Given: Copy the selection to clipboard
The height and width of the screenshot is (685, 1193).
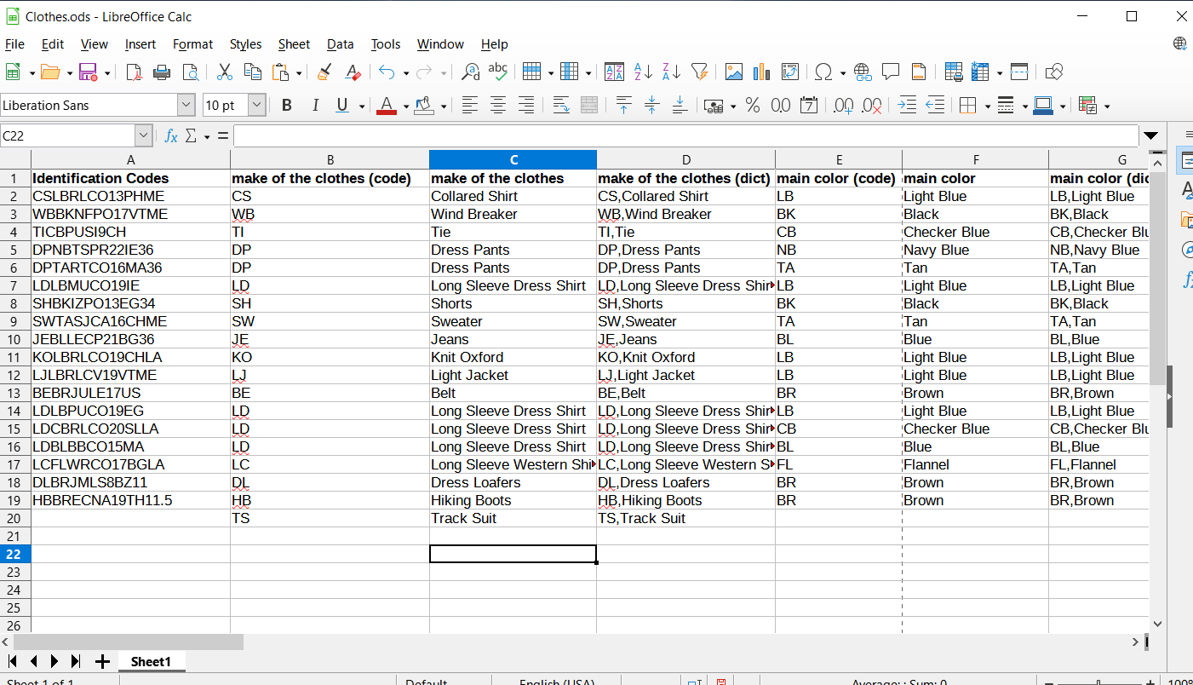Looking at the screenshot, I should (252, 72).
